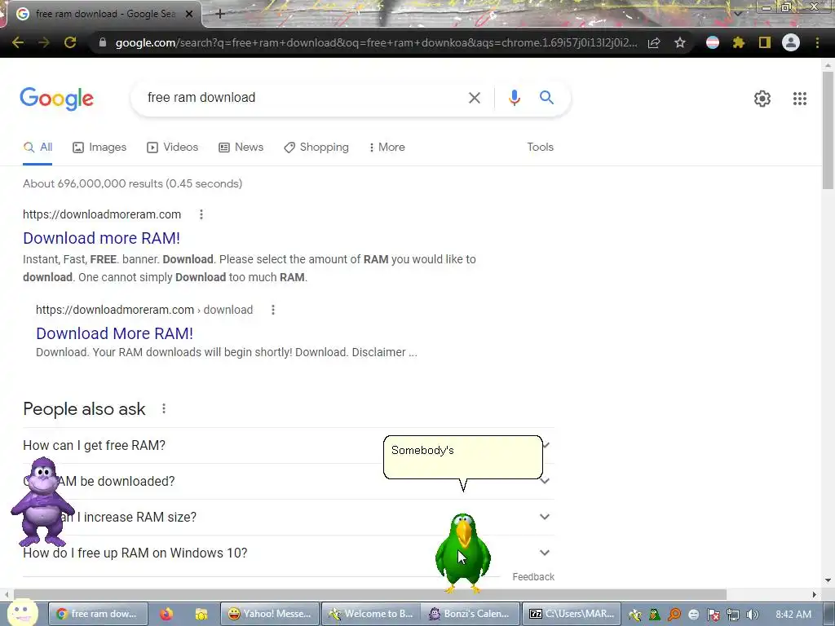The height and width of the screenshot is (626, 835).
Task: Reload the Google search page
Action: pos(70,42)
